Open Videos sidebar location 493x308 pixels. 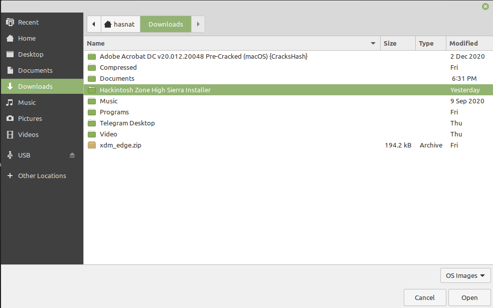pyautogui.click(x=42, y=134)
